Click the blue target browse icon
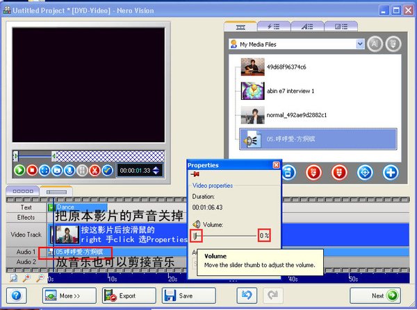This screenshot has height=310, width=417. (365, 173)
